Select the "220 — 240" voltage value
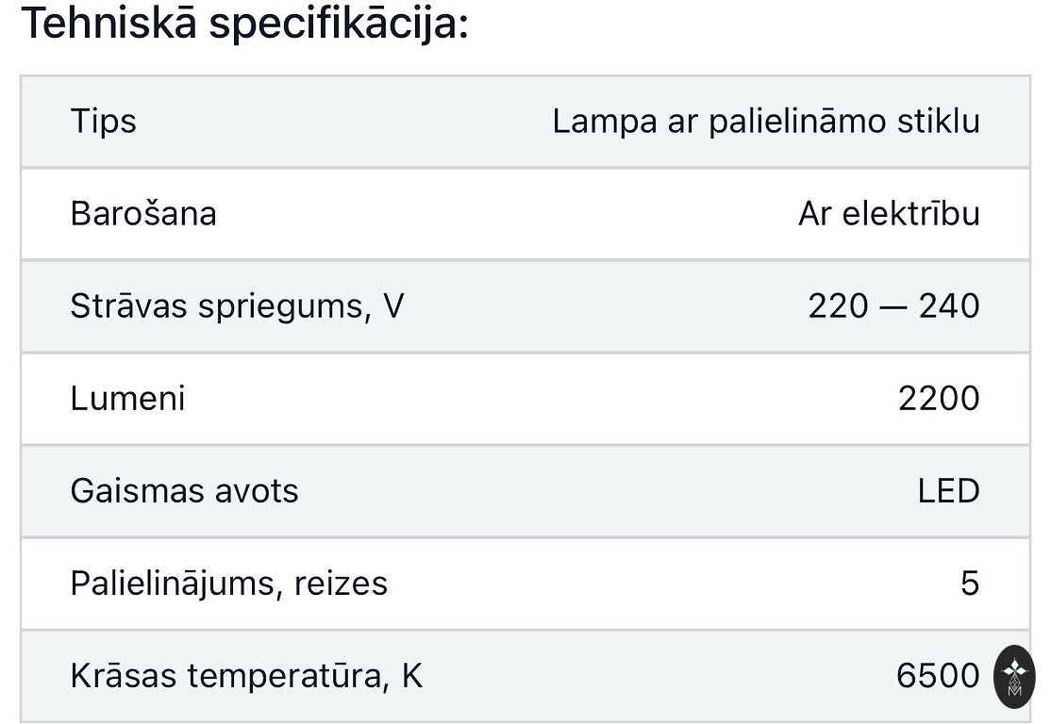Image resolution: width=1051 pixels, height=724 pixels. pyautogui.click(x=893, y=306)
